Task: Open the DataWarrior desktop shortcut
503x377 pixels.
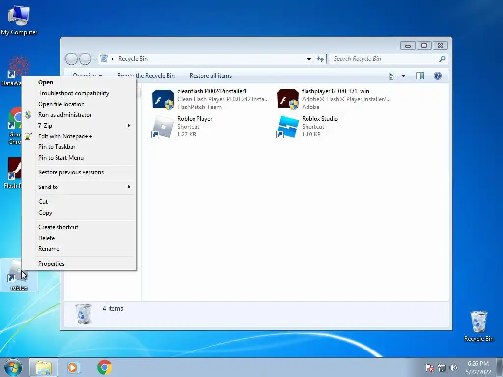Action: pyautogui.click(x=11, y=71)
